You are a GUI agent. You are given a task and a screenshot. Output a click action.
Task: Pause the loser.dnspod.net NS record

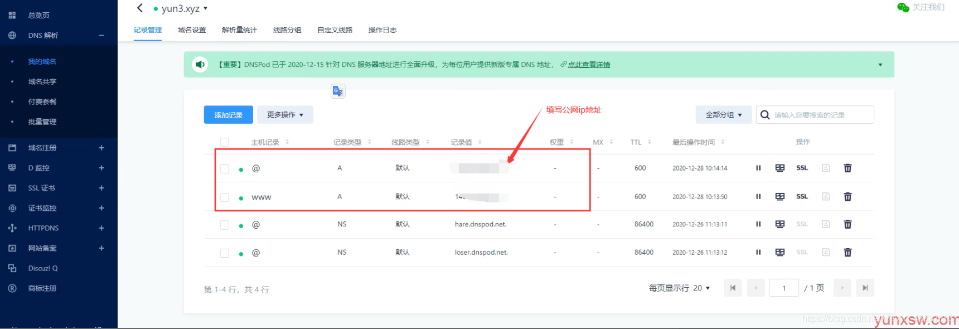[758, 252]
